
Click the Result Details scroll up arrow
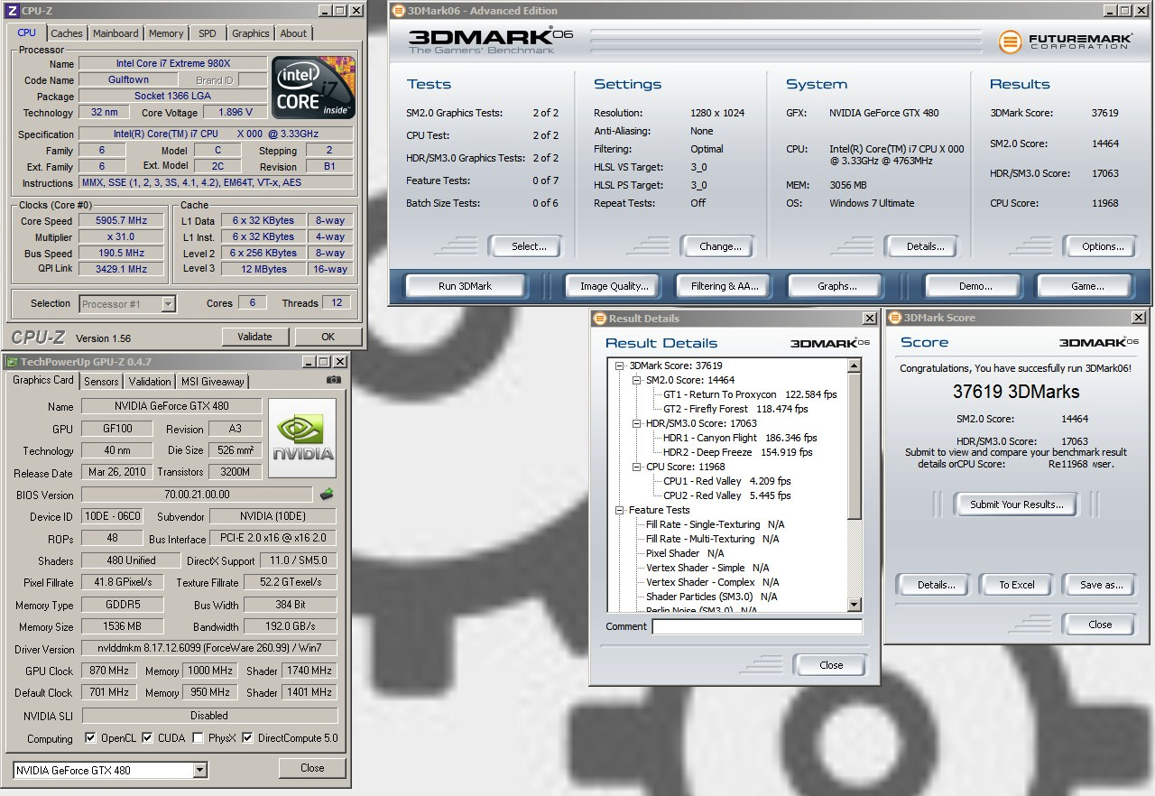[855, 366]
